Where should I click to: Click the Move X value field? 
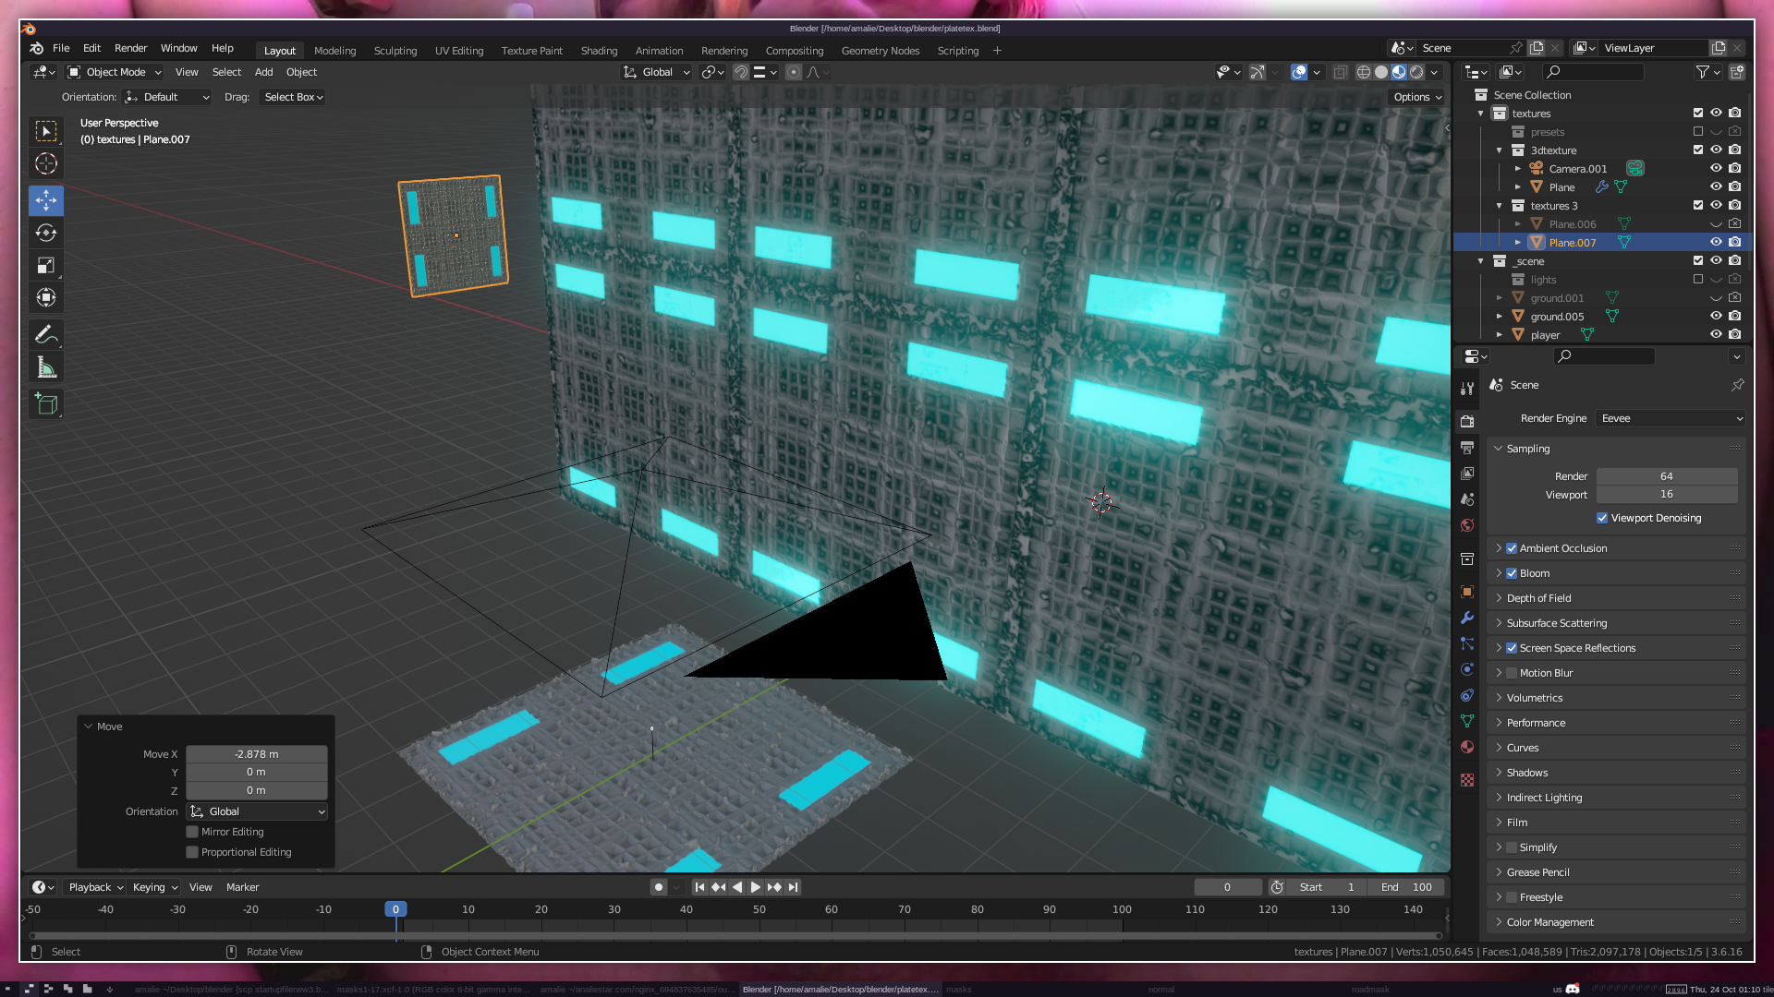pyautogui.click(x=256, y=754)
